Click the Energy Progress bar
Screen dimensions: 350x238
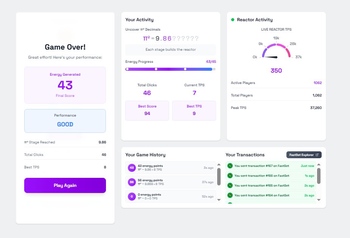(171, 69)
